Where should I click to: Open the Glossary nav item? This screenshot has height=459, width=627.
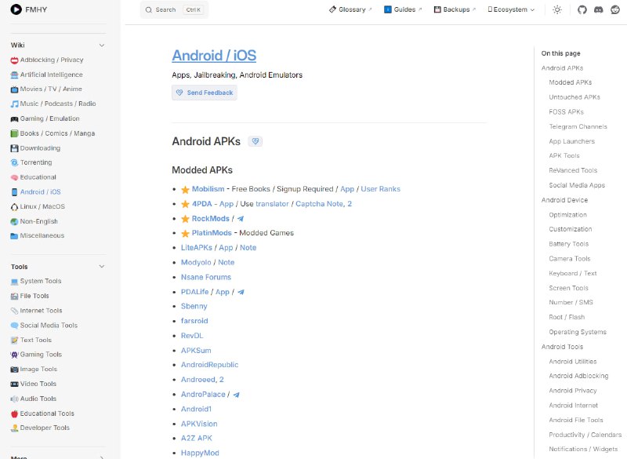350,9
